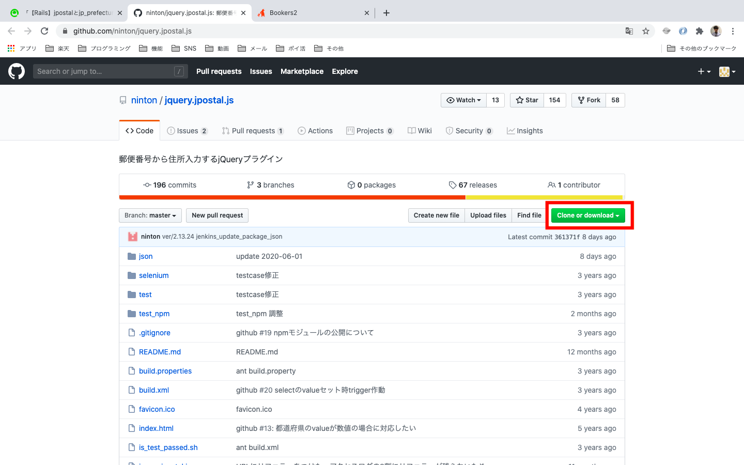Go forward with browser forward arrow
Screen dimensions: 744x465
coord(28,31)
